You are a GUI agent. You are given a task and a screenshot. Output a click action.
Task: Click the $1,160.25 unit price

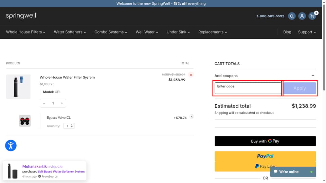[47, 84]
